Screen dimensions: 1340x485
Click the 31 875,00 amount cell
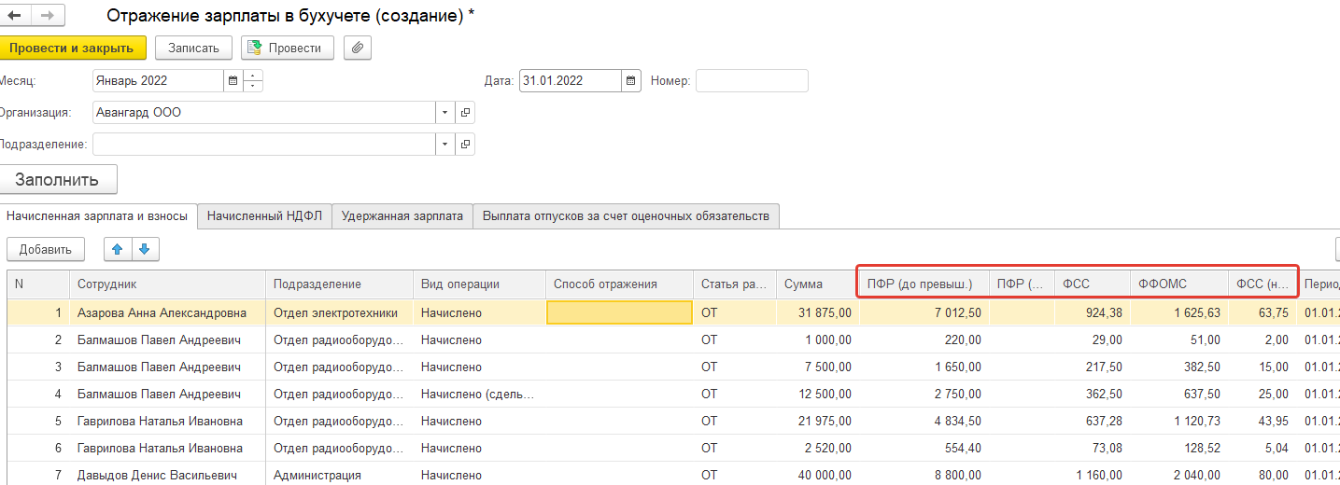pyautogui.click(x=817, y=313)
